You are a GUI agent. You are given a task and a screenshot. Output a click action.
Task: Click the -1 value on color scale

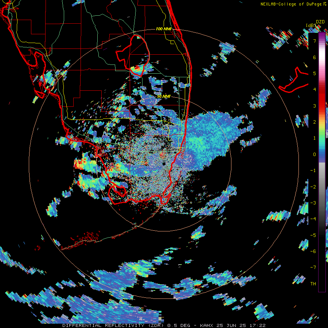[313, 171]
